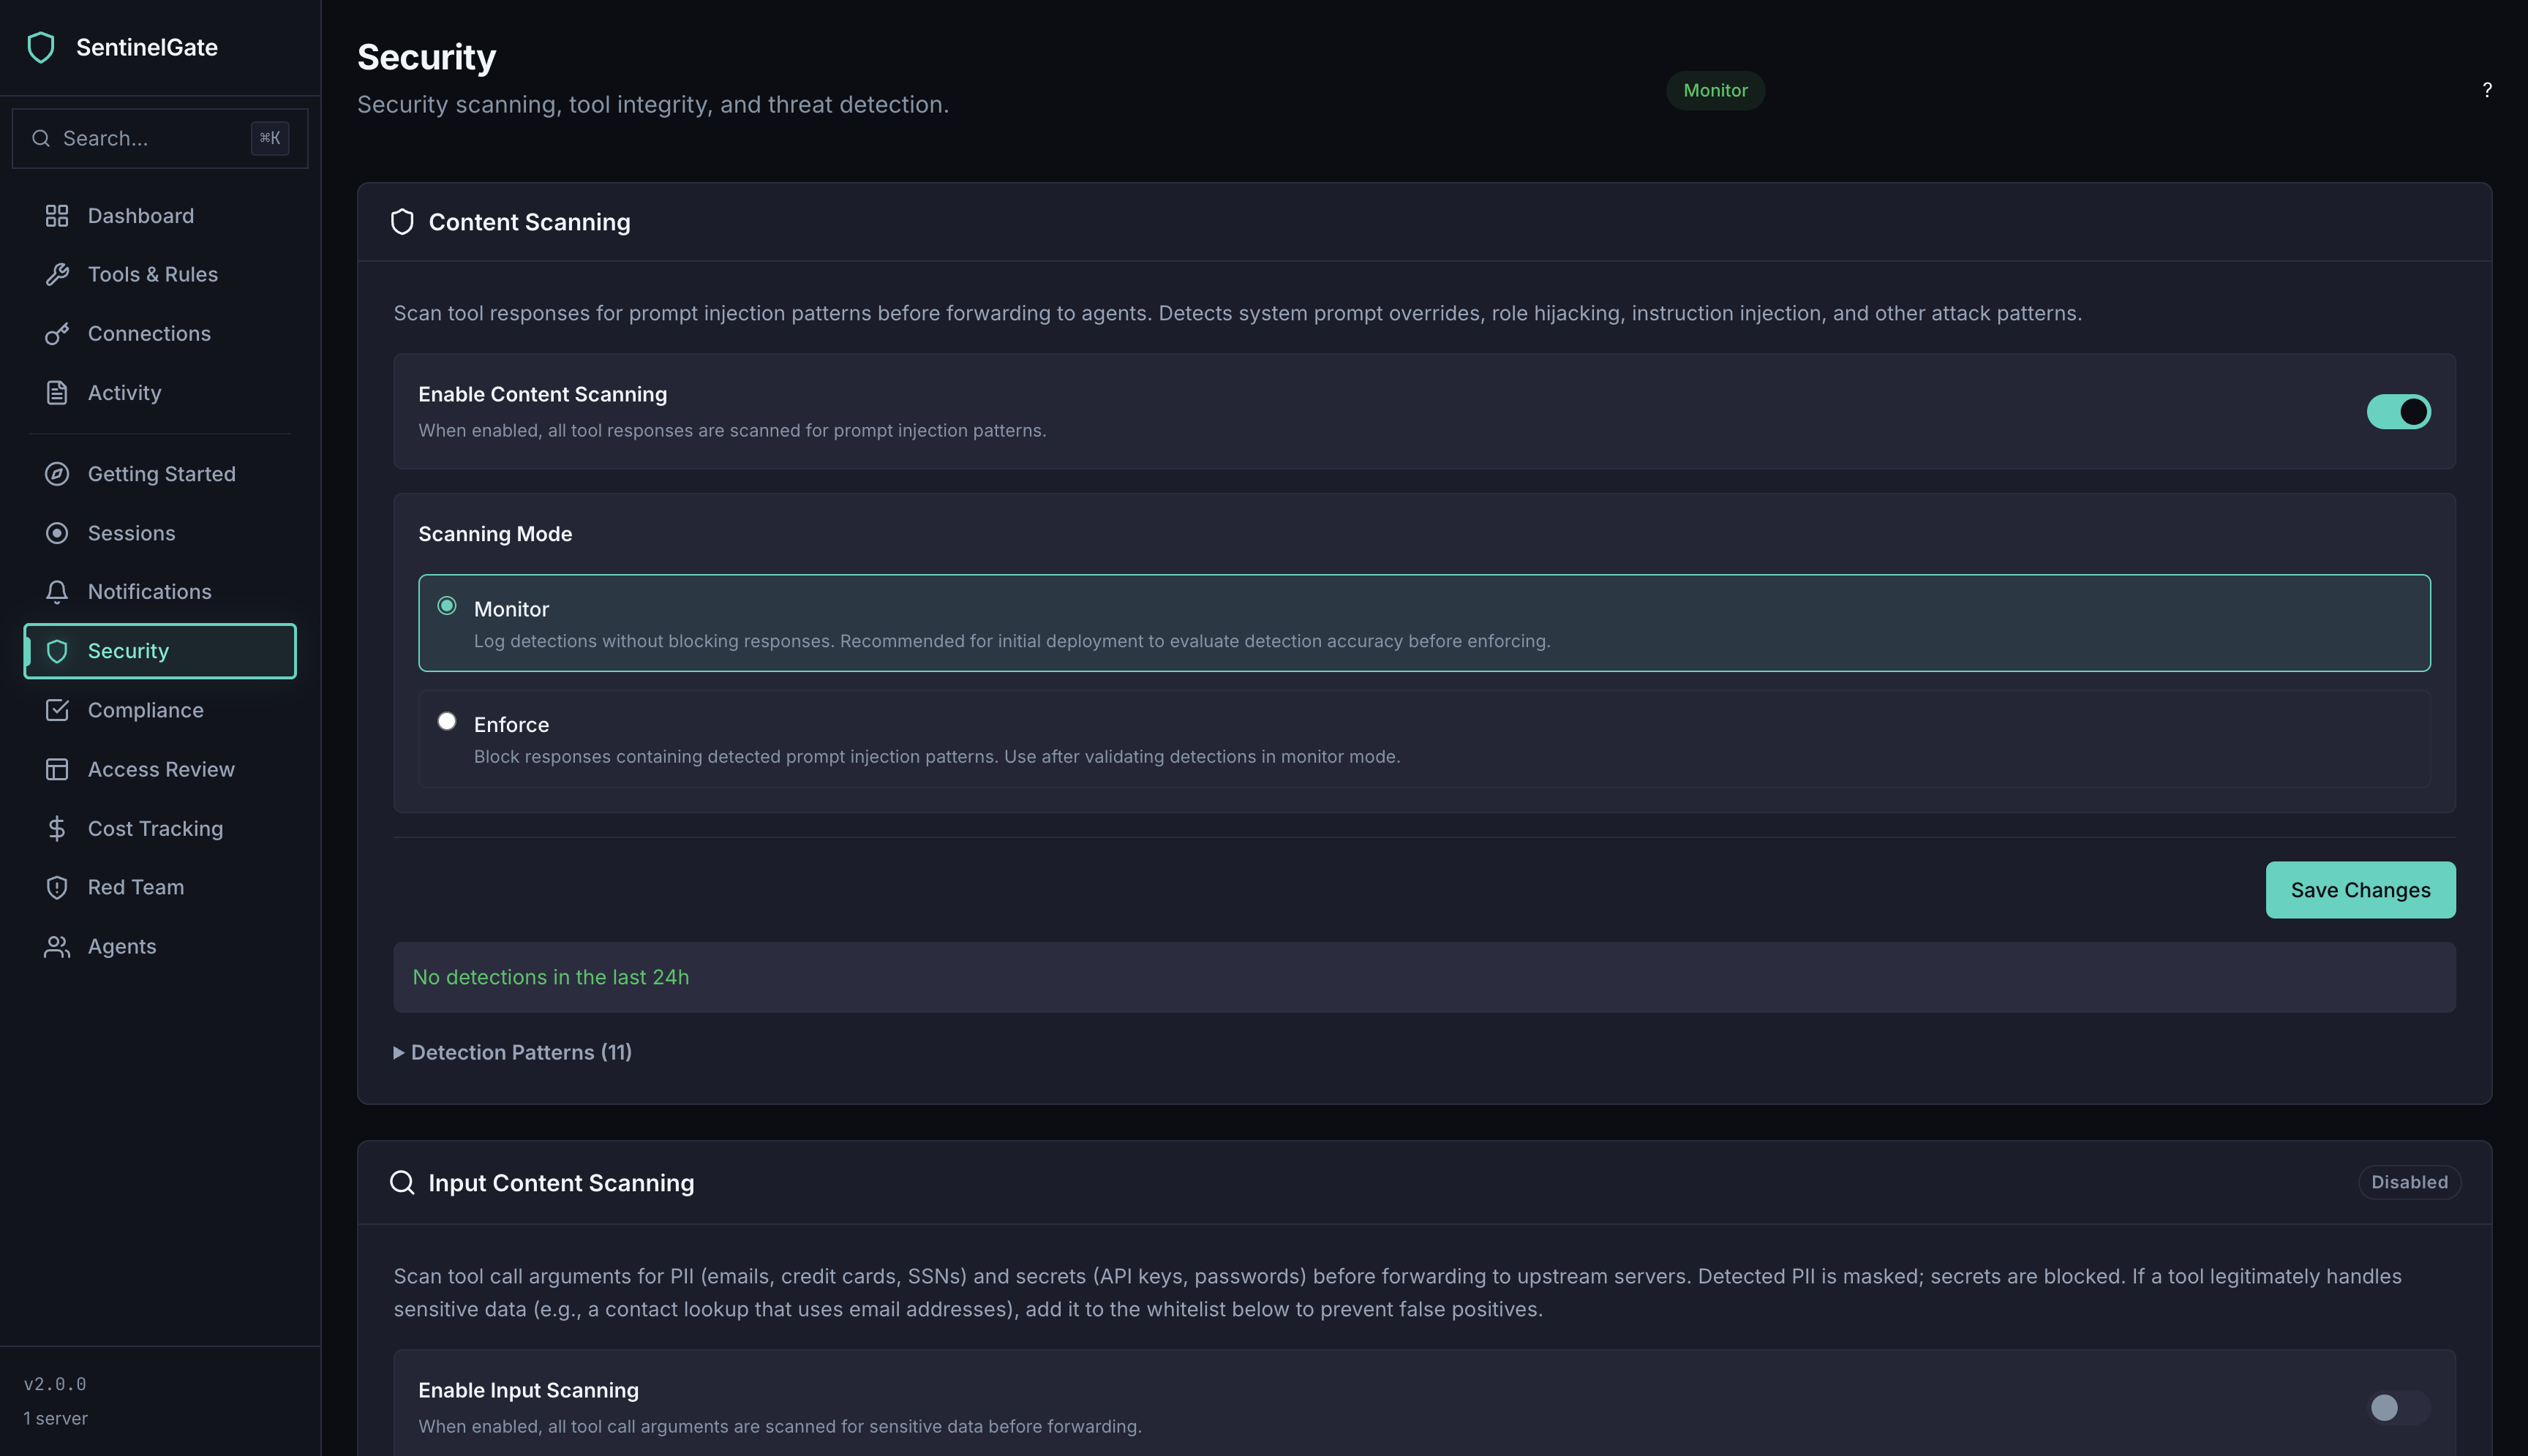2528x1456 pixels.
Task: Click the Tools & Rules wrench icon
Action: pos(57,274)
